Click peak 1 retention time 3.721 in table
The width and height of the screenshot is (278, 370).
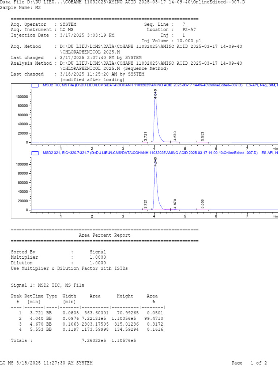coord(37,313)
